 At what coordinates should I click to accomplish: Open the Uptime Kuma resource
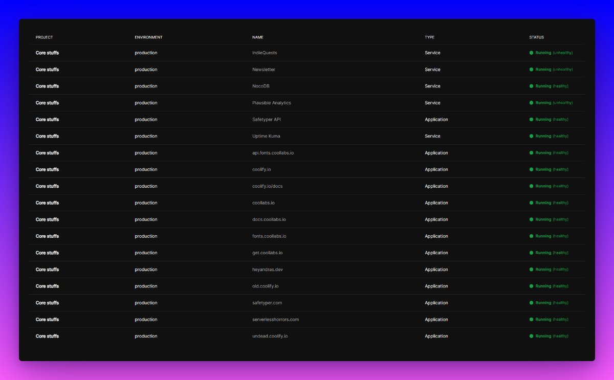coord(266,136)
